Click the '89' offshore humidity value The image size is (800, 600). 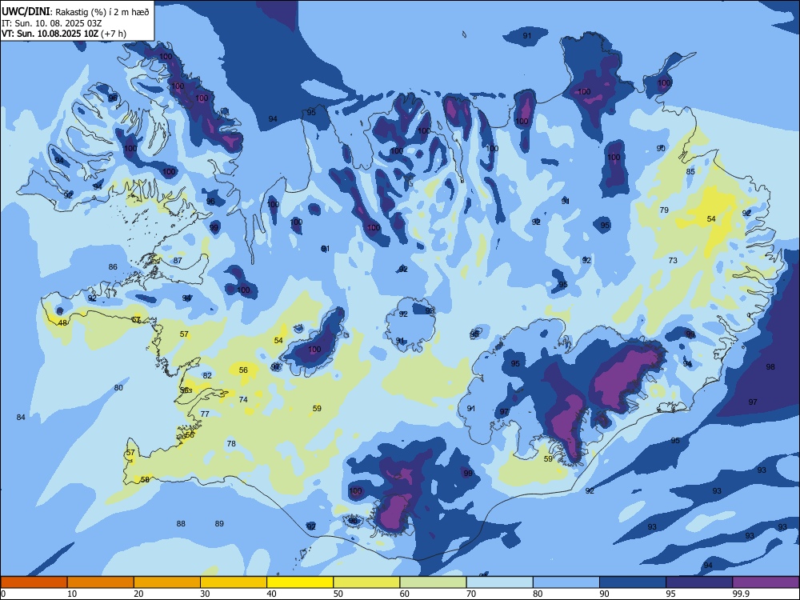pyautogui.click(x=219, y=523)
